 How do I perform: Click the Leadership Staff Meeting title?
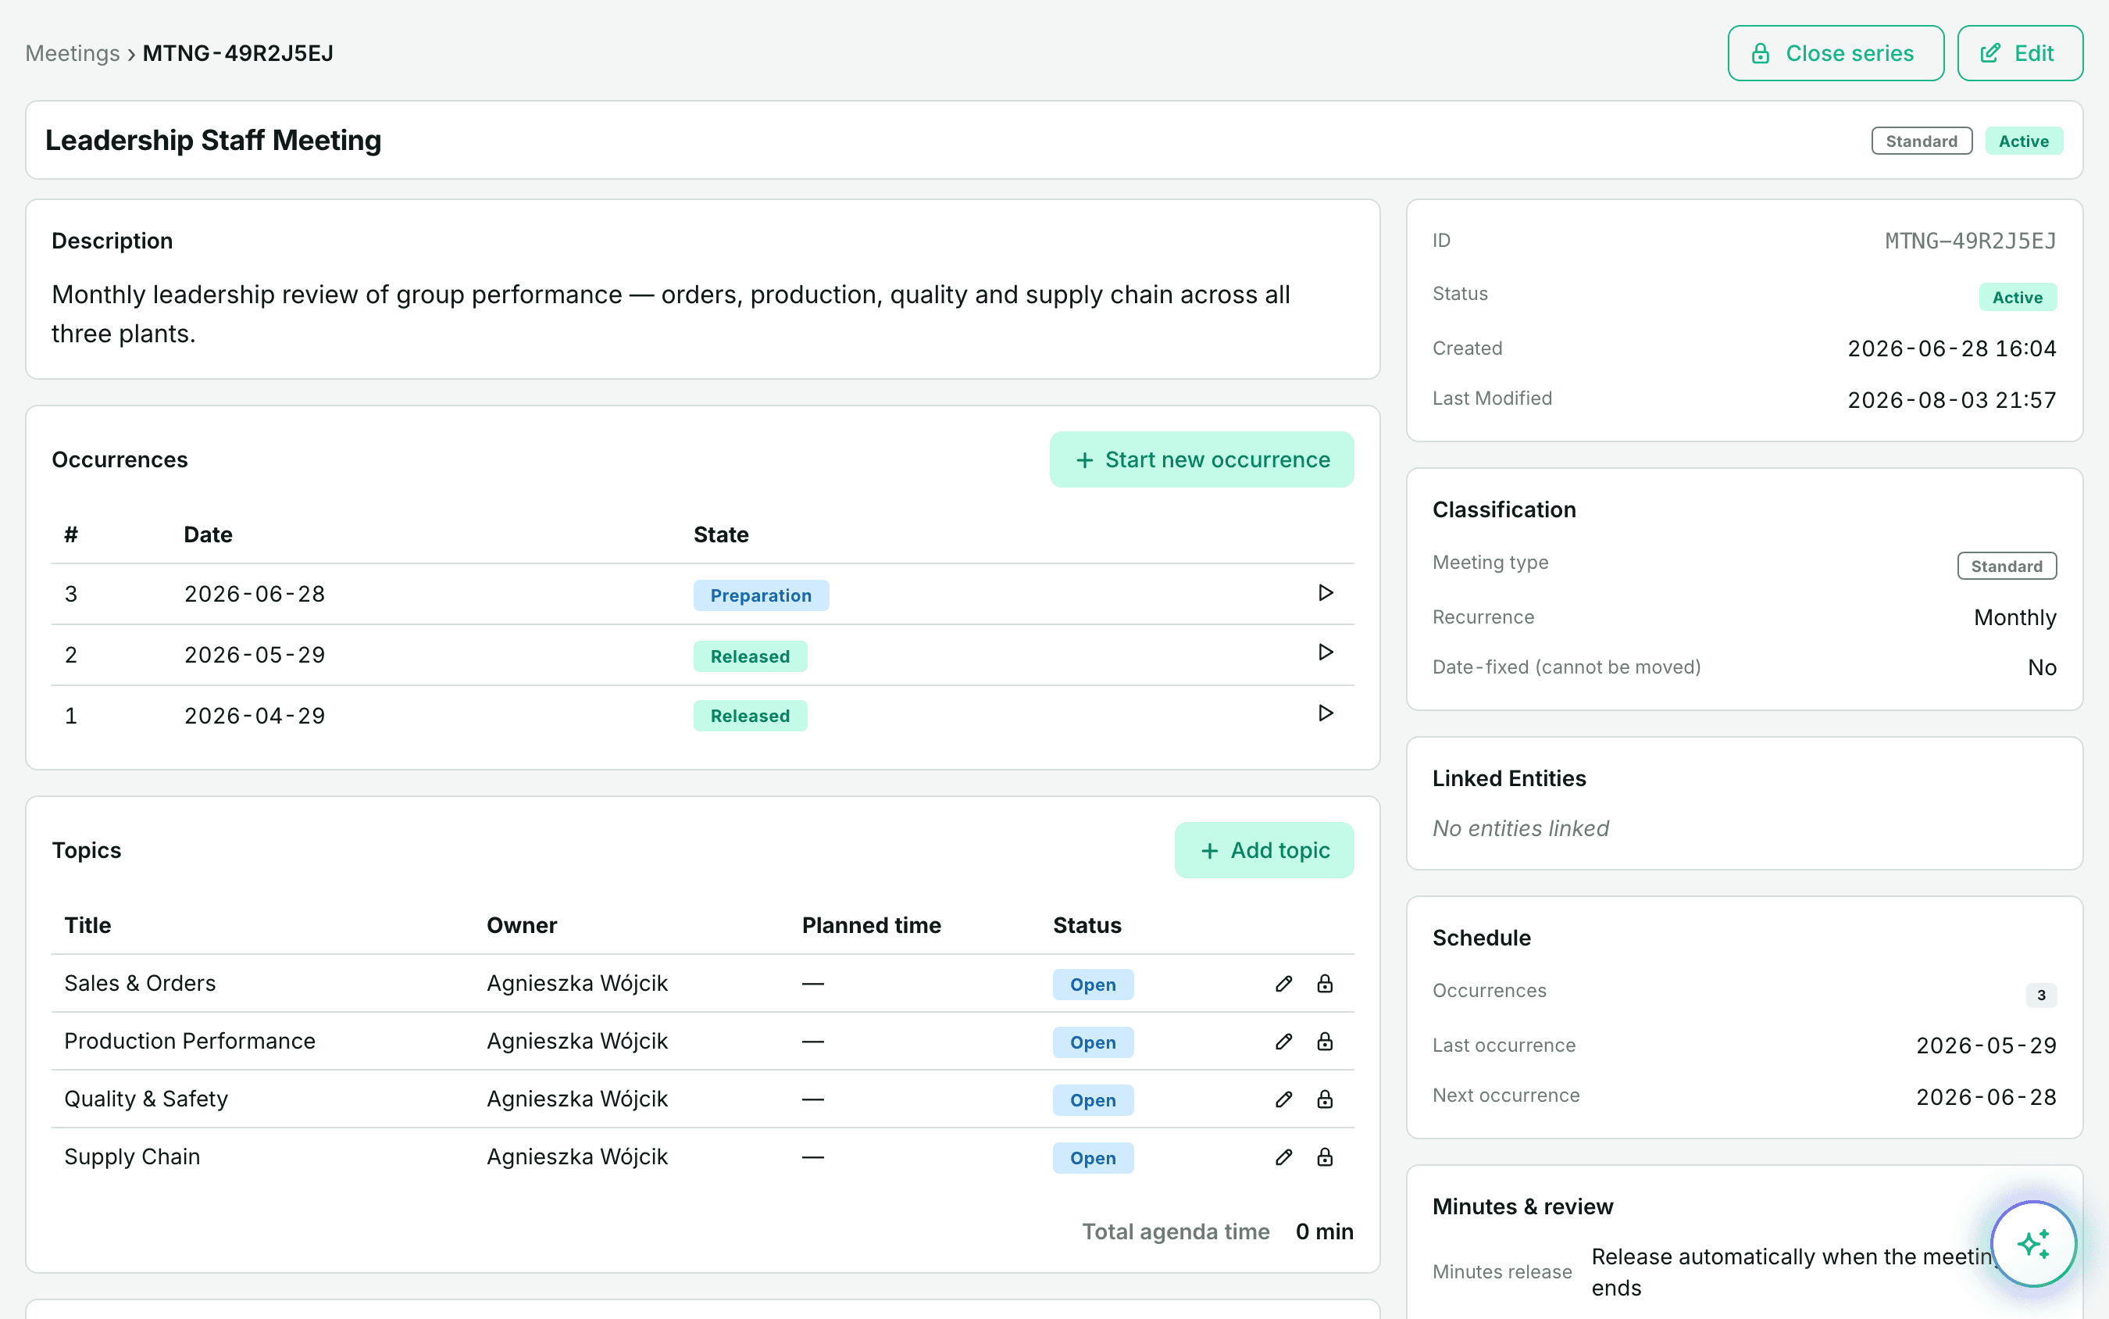coord(213,141)
